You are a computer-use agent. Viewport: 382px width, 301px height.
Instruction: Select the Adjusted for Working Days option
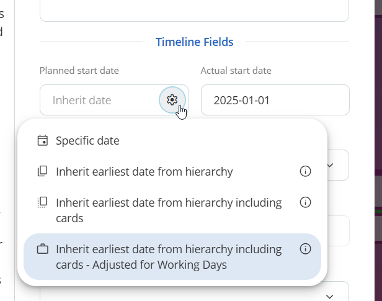(172, 257)
